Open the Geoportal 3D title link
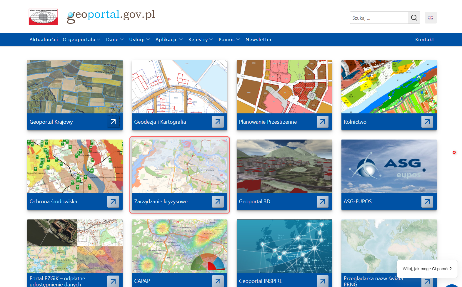 tap(254, 202)
